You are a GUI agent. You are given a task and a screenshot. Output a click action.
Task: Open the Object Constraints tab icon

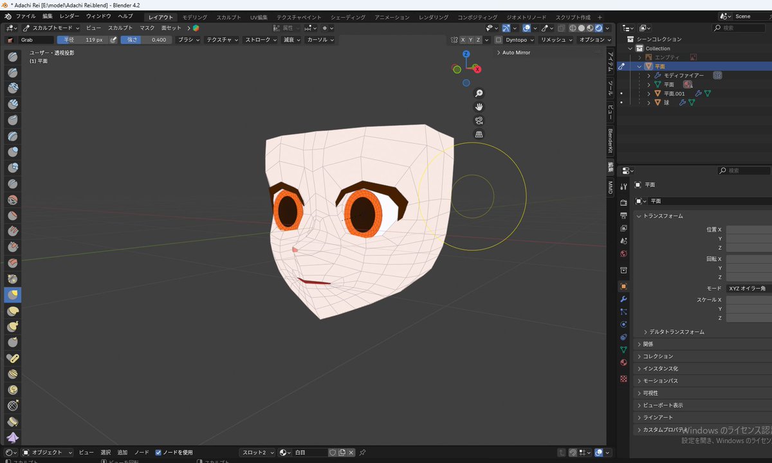point(623,337)
